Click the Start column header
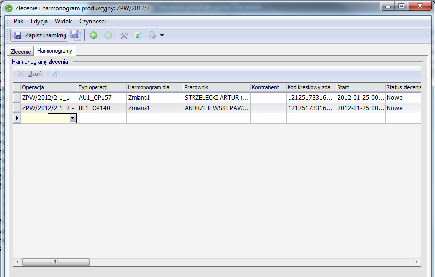435x277 pixels. (x=360, y=87)
